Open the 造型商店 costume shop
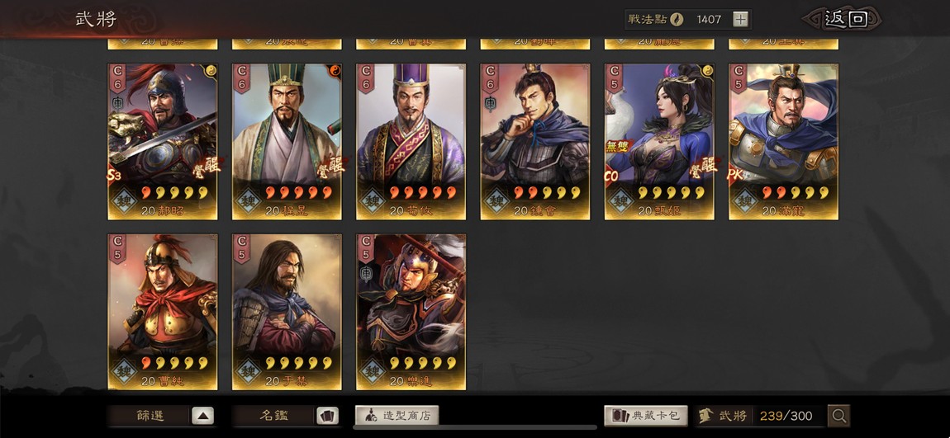 coord(397,416)
